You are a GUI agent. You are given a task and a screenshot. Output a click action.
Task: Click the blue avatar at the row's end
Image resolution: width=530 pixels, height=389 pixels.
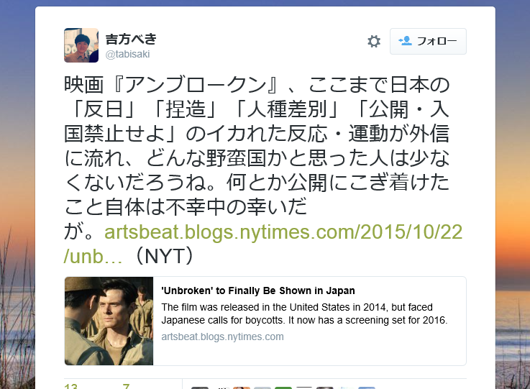tap(367, 388)
